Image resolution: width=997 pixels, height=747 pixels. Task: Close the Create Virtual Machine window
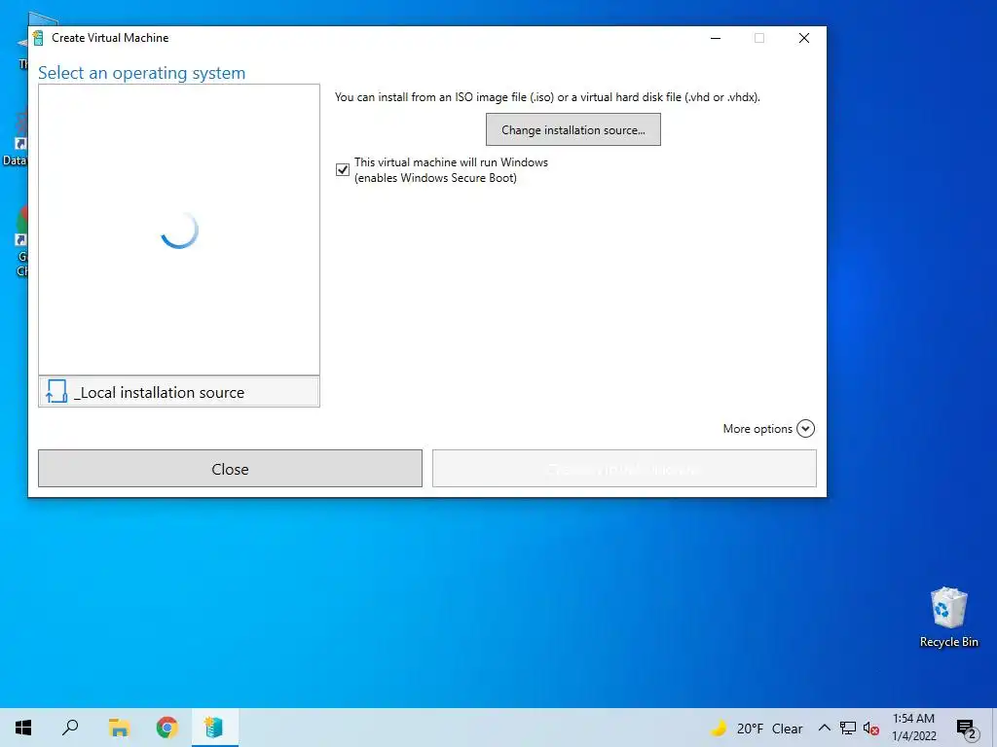coord(803,38)
